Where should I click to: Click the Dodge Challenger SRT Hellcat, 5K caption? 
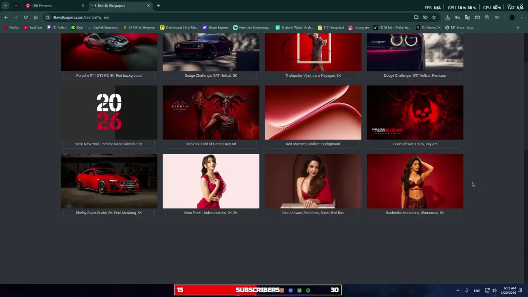(211, 75)
